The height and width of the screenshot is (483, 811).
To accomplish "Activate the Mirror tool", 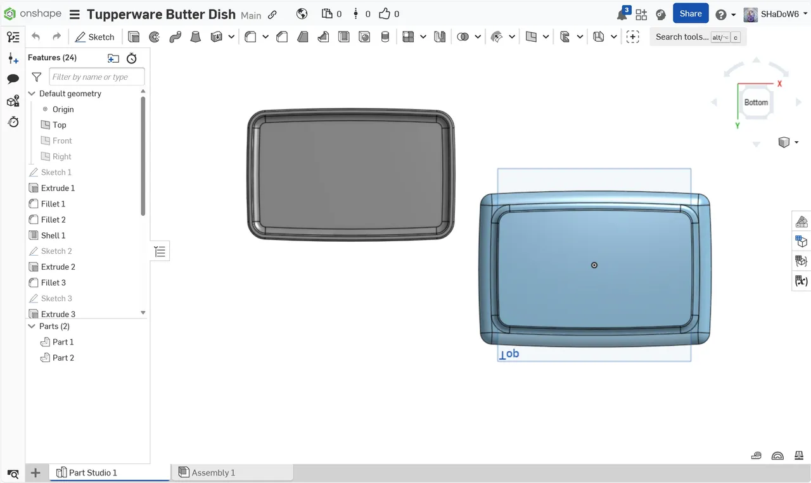I will click(439, 37).
